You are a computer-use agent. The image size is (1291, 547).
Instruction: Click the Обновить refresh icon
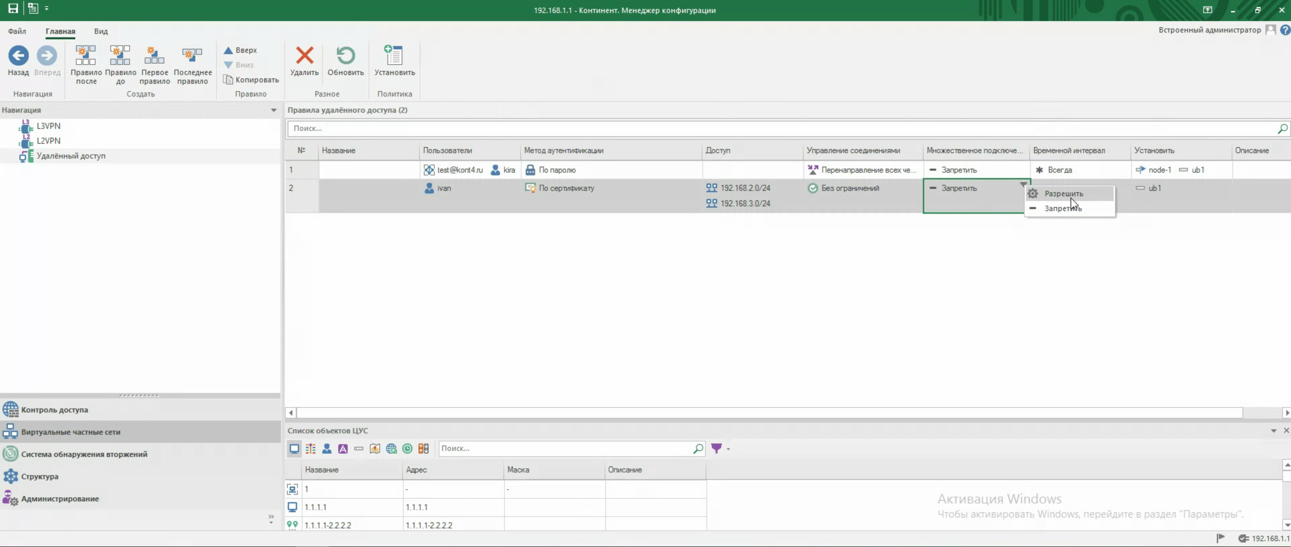pos(345,56)
